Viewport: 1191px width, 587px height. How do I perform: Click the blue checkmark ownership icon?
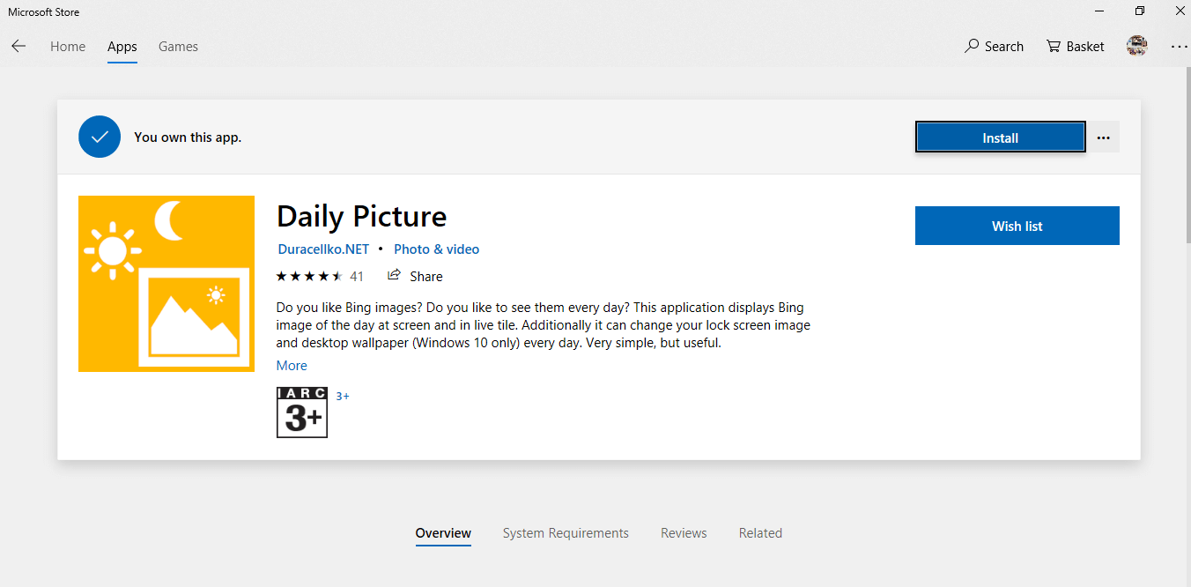coord(100,137)
